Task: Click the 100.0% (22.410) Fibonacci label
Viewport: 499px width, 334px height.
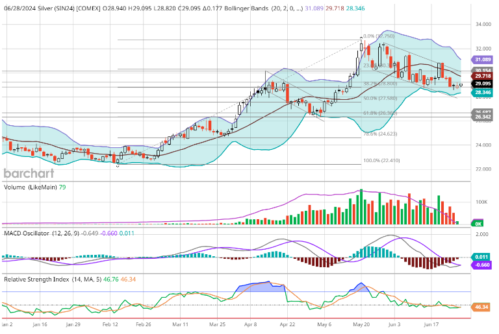Action: click(x=380, y=160)
